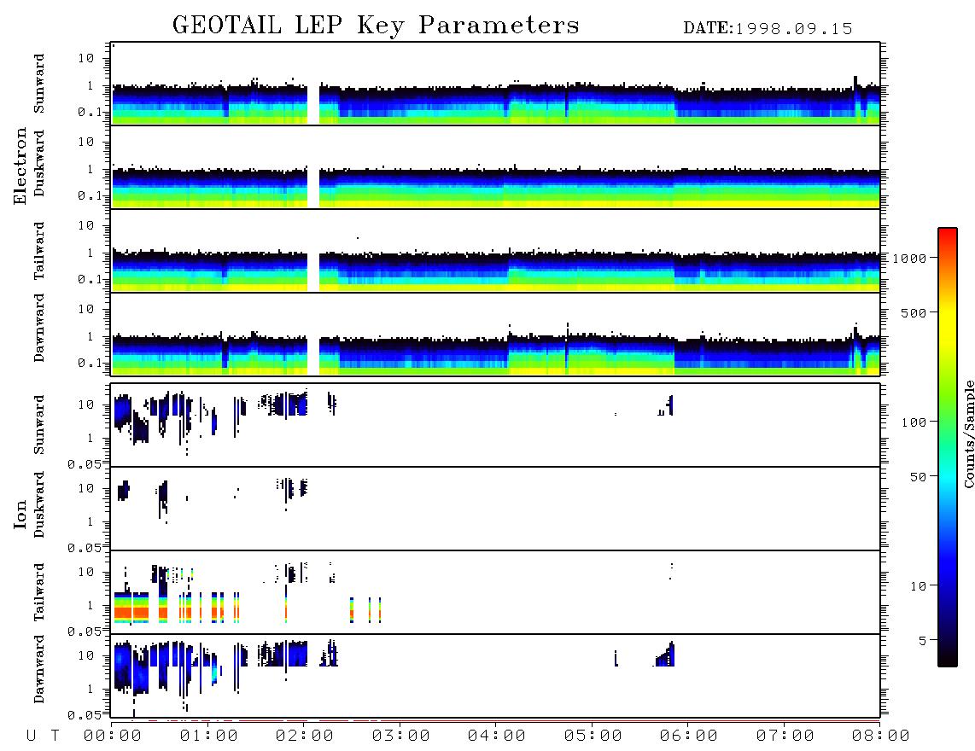975x751 pixels.
Task: Click the vertical 'Ion' group label
Action: pos(20,514)
